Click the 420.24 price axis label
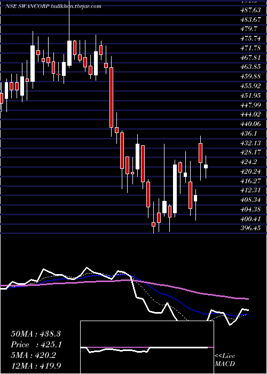 coord(250,172)
